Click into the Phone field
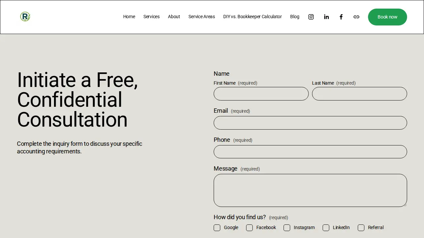This screenshot has width=424, height=238. point(310,152)
